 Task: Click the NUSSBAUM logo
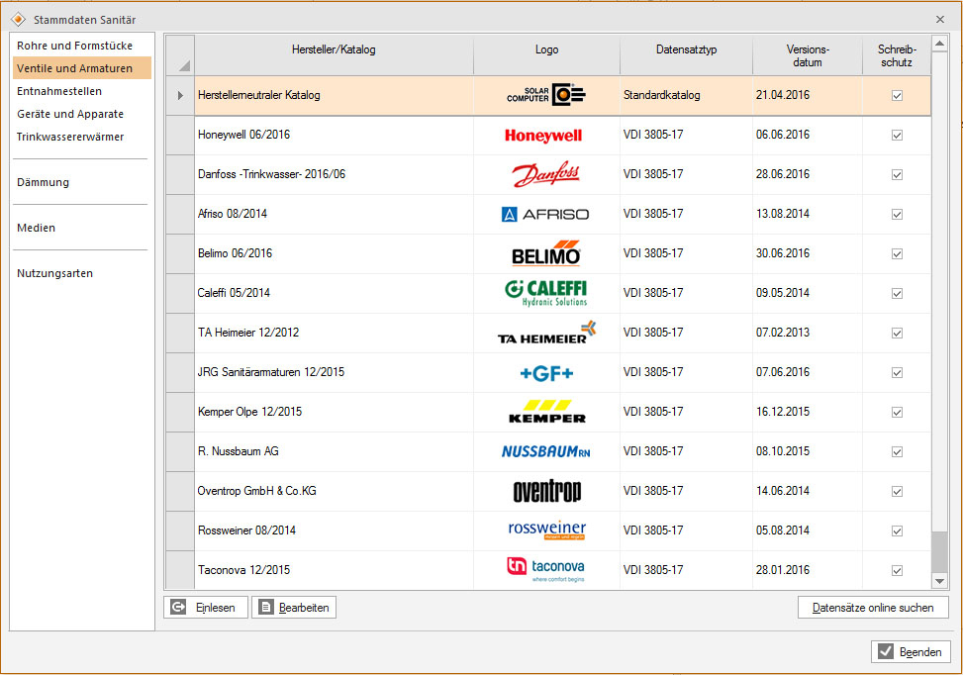pyautogui.click(x=546, y=451)
